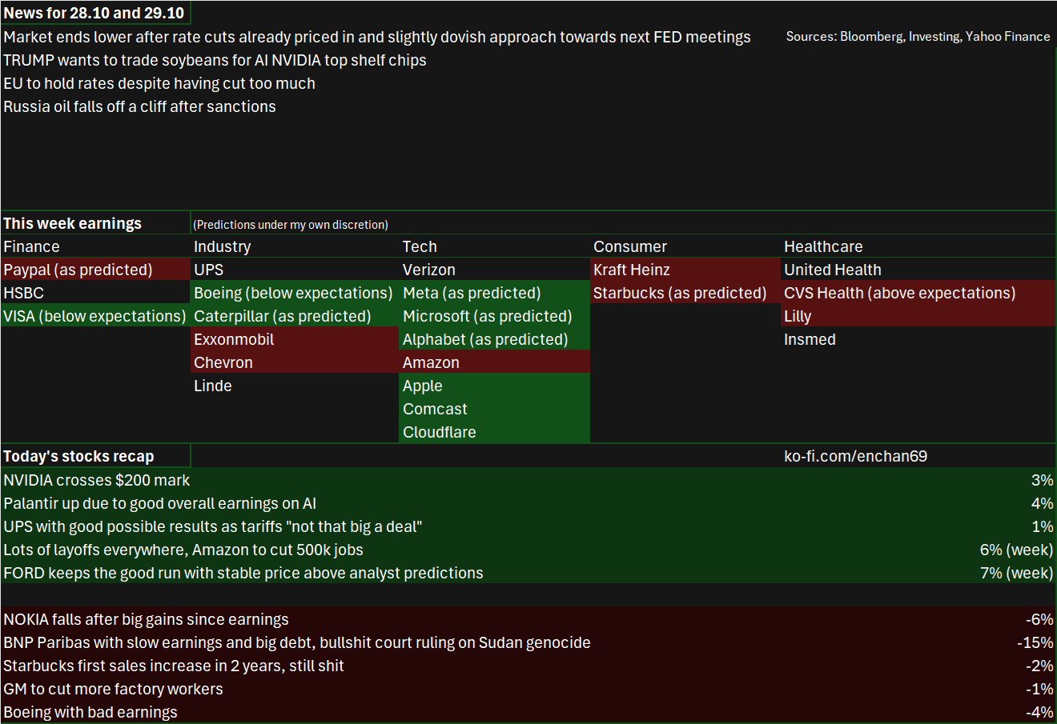
Task: Click the -1% value in GM row
Action: 1039,689
